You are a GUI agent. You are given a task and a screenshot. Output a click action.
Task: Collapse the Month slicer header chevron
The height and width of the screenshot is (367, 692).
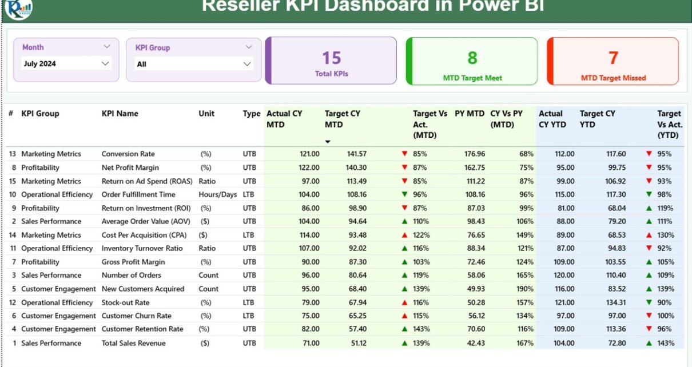(x=107, y=47)
